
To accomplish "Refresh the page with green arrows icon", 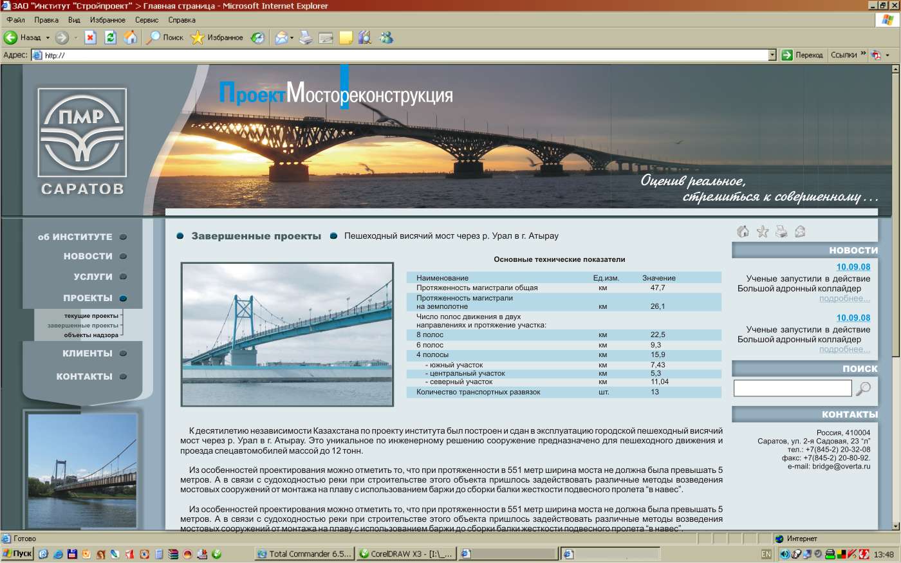I will pyautogui.click(x=110, y=37).
